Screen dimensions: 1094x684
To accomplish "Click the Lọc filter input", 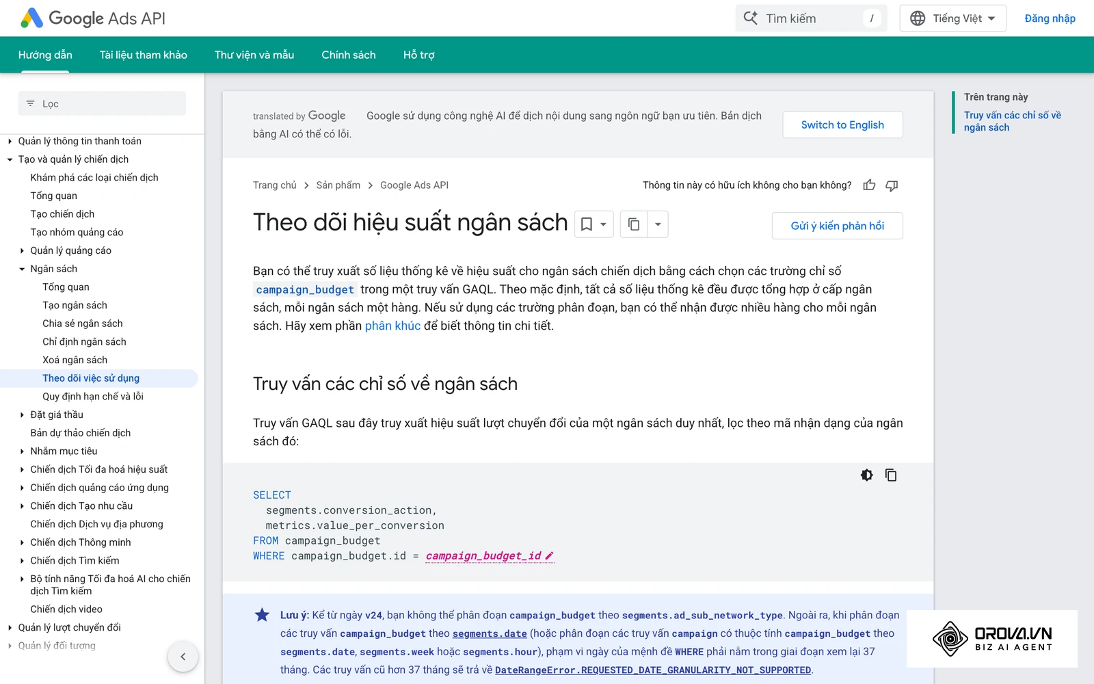I will 102,104.
